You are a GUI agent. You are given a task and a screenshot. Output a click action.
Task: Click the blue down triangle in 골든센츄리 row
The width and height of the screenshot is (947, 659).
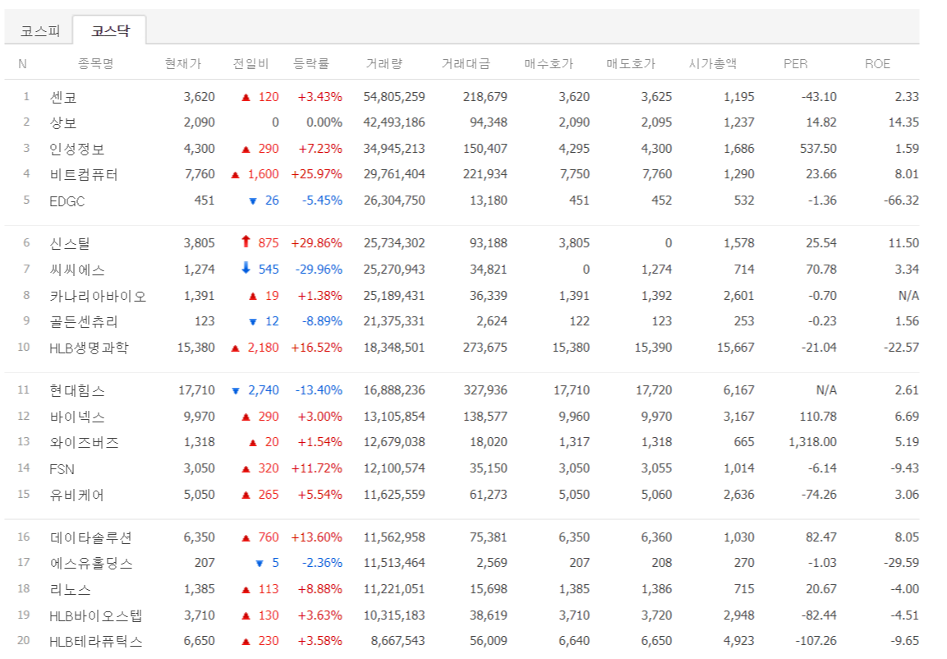pyautogui.click(x=253, y=322)
